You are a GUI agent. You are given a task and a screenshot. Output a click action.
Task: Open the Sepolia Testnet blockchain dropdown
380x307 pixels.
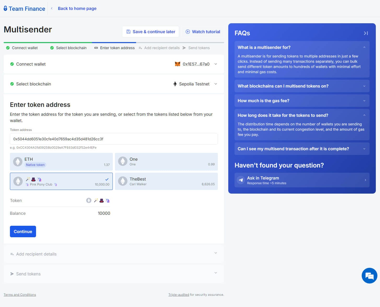(x=215, y=84)
